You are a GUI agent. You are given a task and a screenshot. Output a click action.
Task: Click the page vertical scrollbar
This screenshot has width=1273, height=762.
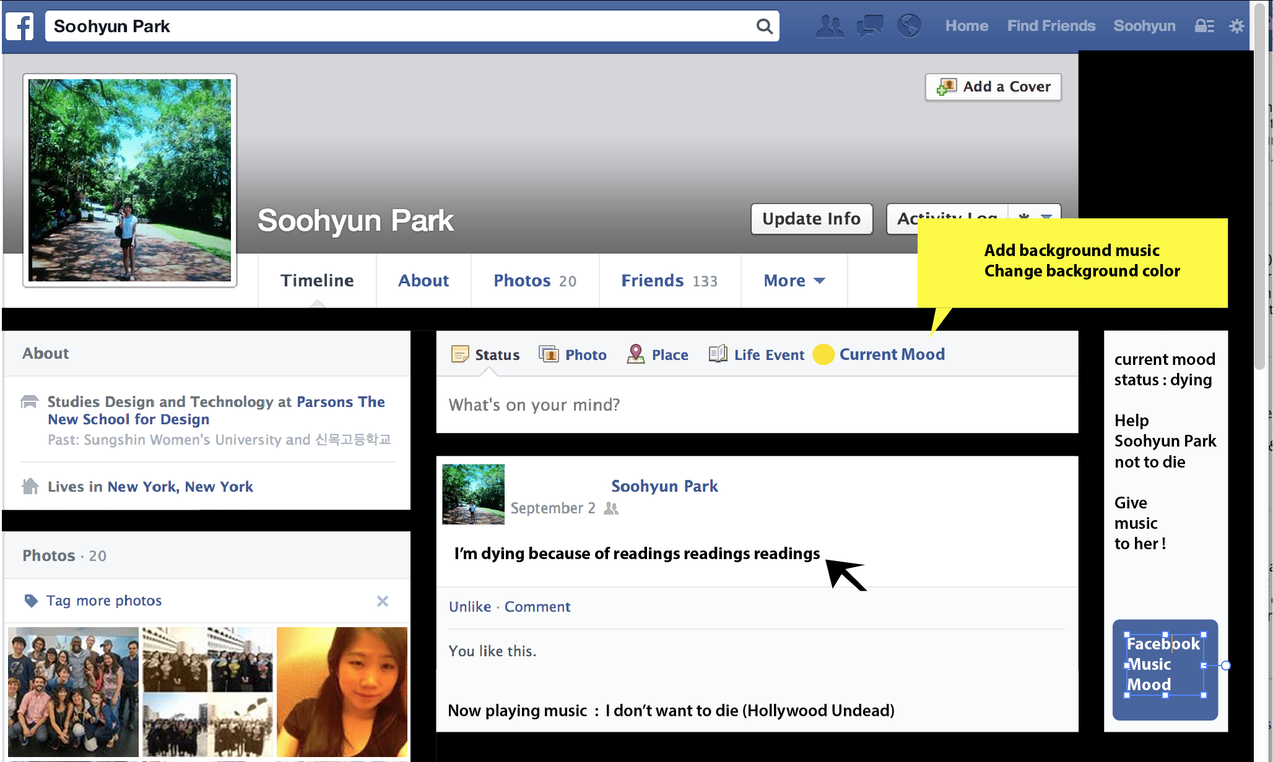(x=1260, y=186)
